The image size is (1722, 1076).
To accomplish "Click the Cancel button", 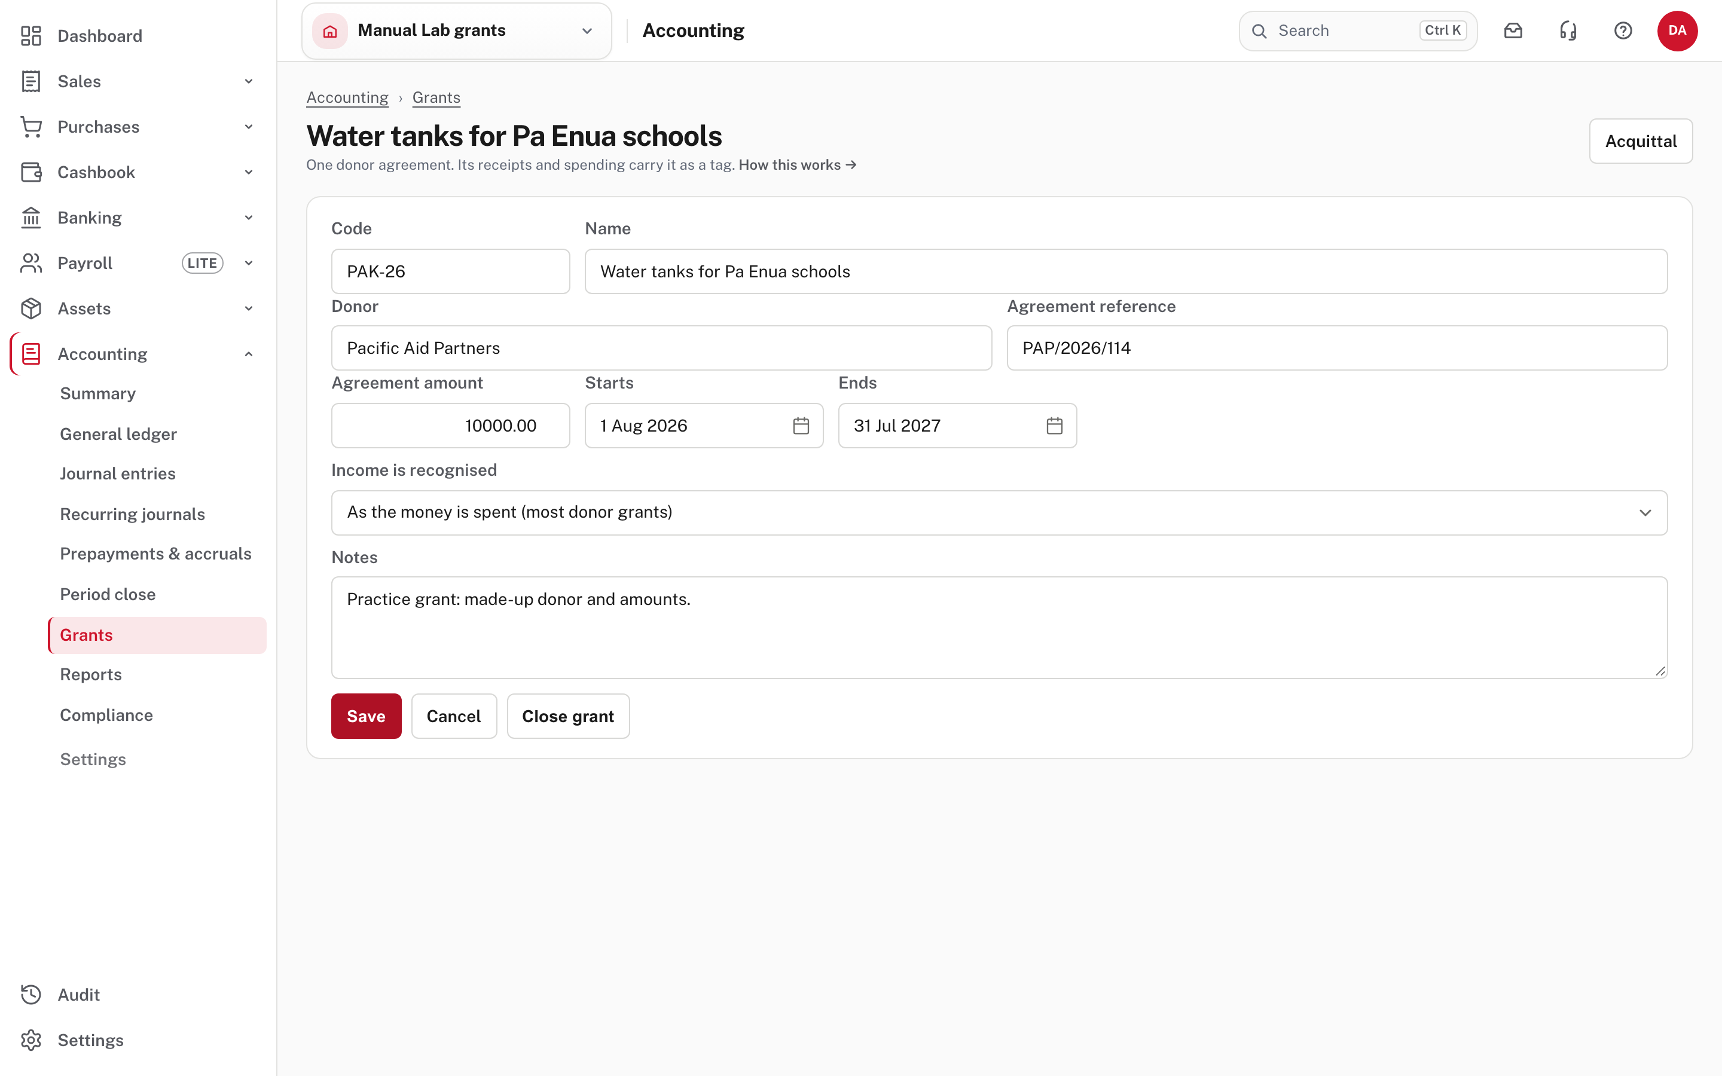I will [454, 716].
